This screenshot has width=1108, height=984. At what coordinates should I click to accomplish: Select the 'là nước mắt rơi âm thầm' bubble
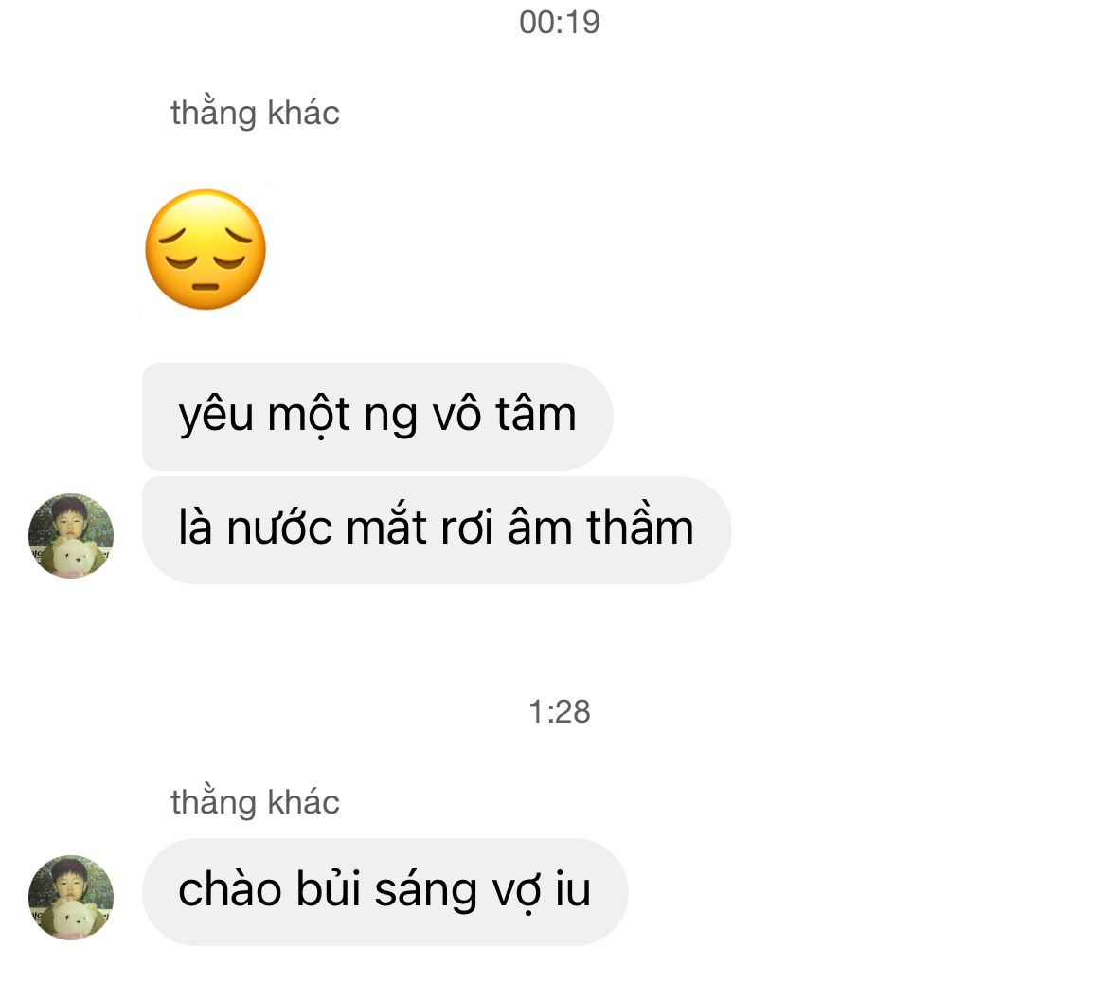[436, 529]
